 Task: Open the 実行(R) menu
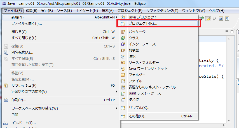[x=47, y=11]
